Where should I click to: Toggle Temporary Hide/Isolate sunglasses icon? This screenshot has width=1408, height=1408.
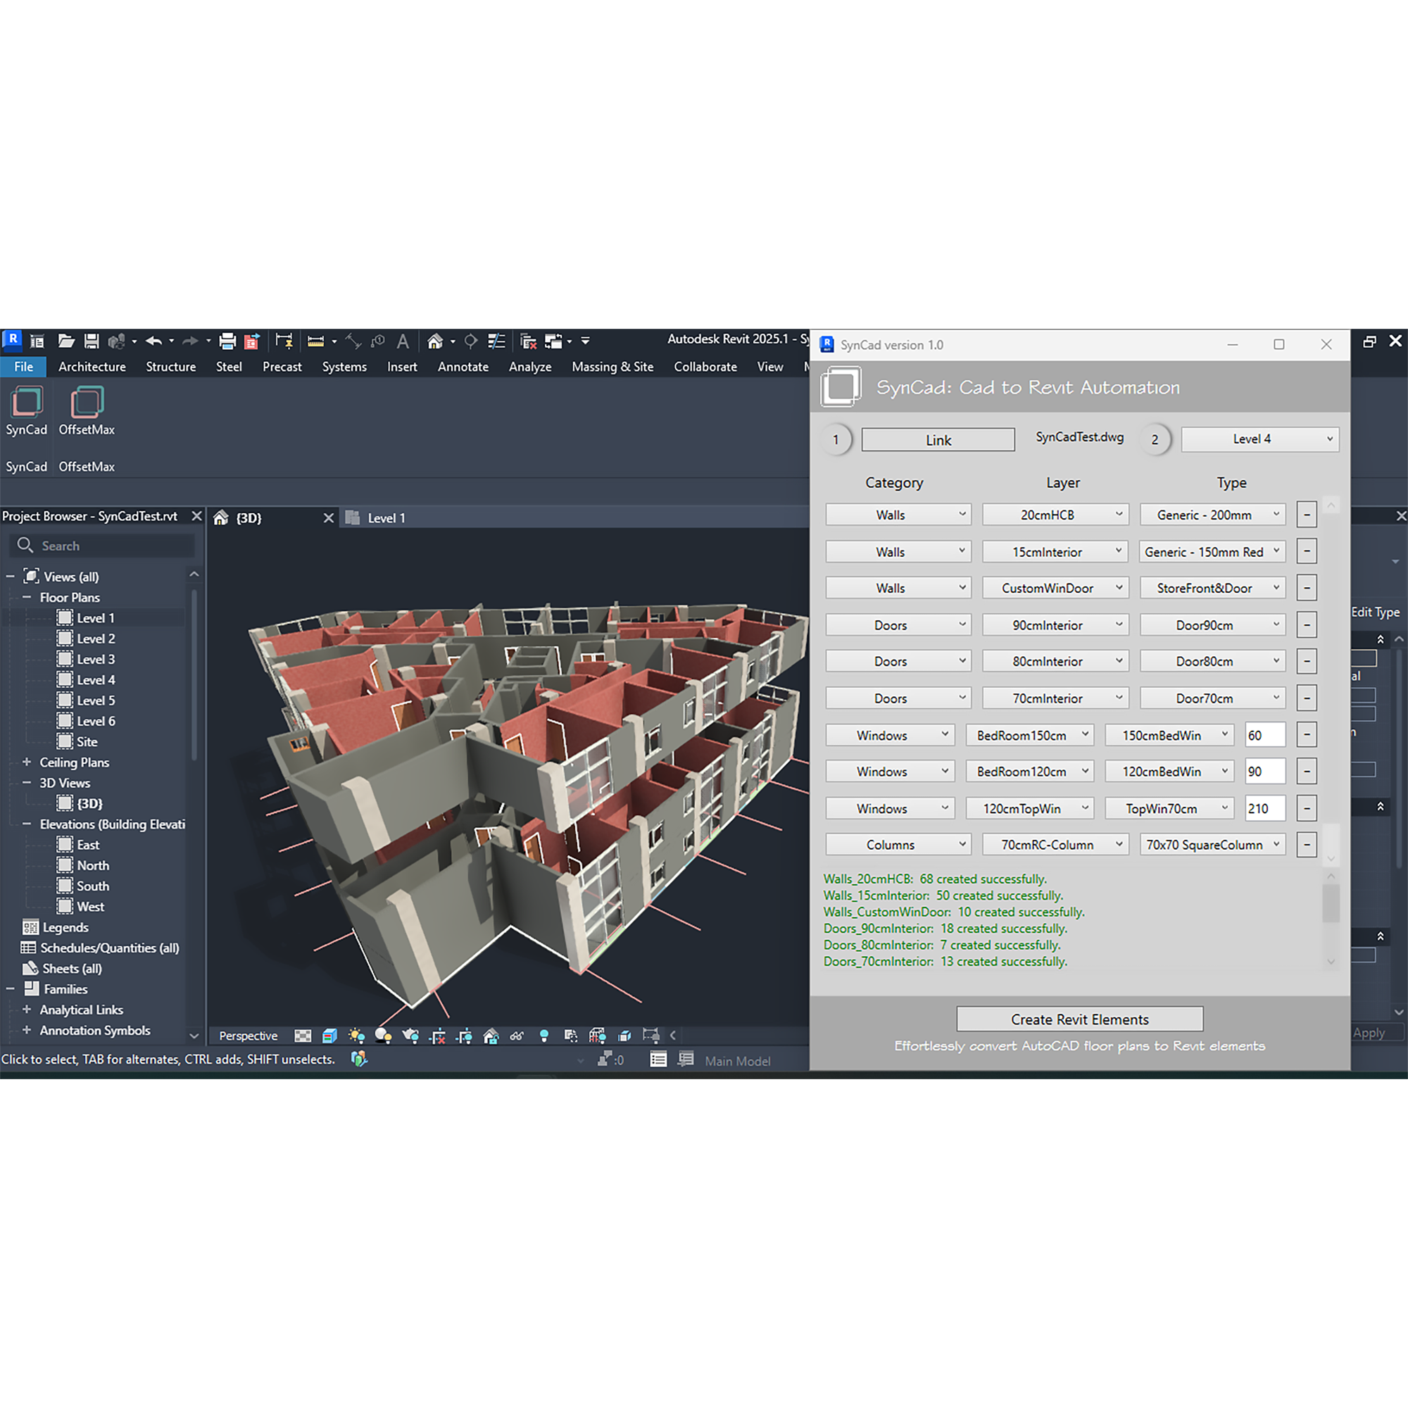click(517, 1036)
